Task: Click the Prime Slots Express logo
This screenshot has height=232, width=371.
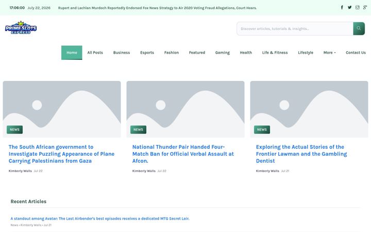Action: click(21, 28)
